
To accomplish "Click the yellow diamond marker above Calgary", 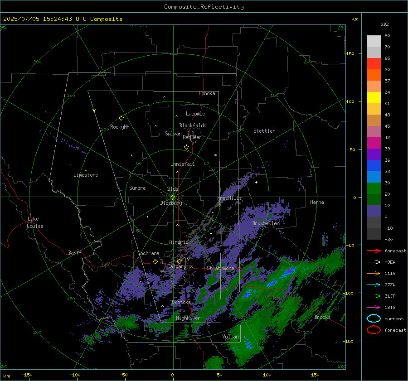I will 179,261.
